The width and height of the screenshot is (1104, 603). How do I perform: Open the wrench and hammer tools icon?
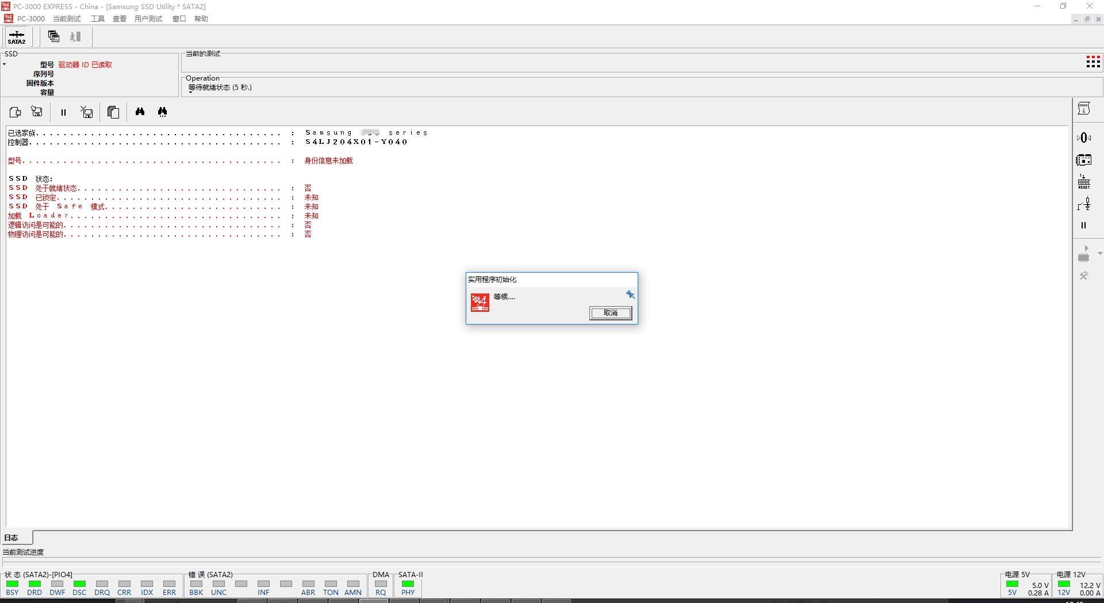(1084, 276)
